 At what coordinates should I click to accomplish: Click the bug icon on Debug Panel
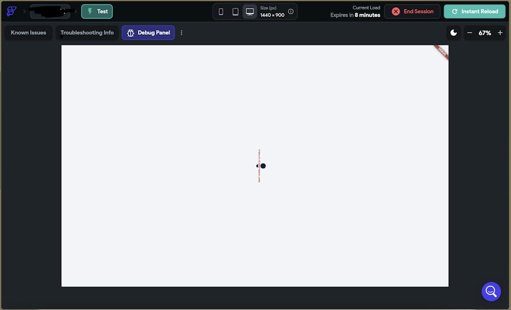tap(130, 33)
